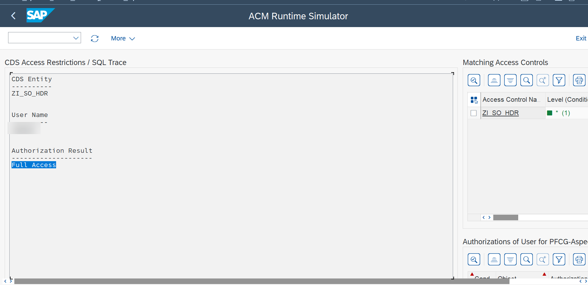Image resolution: width=588 pixels, height=285 pixels.
Task: Click the green level status square
Action: coord(550,113)
